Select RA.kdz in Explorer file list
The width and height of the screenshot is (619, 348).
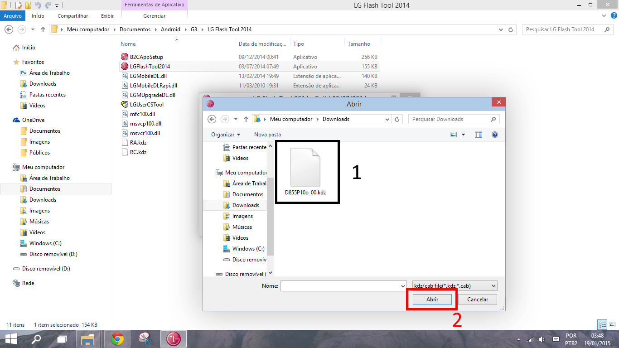(138, 143)
